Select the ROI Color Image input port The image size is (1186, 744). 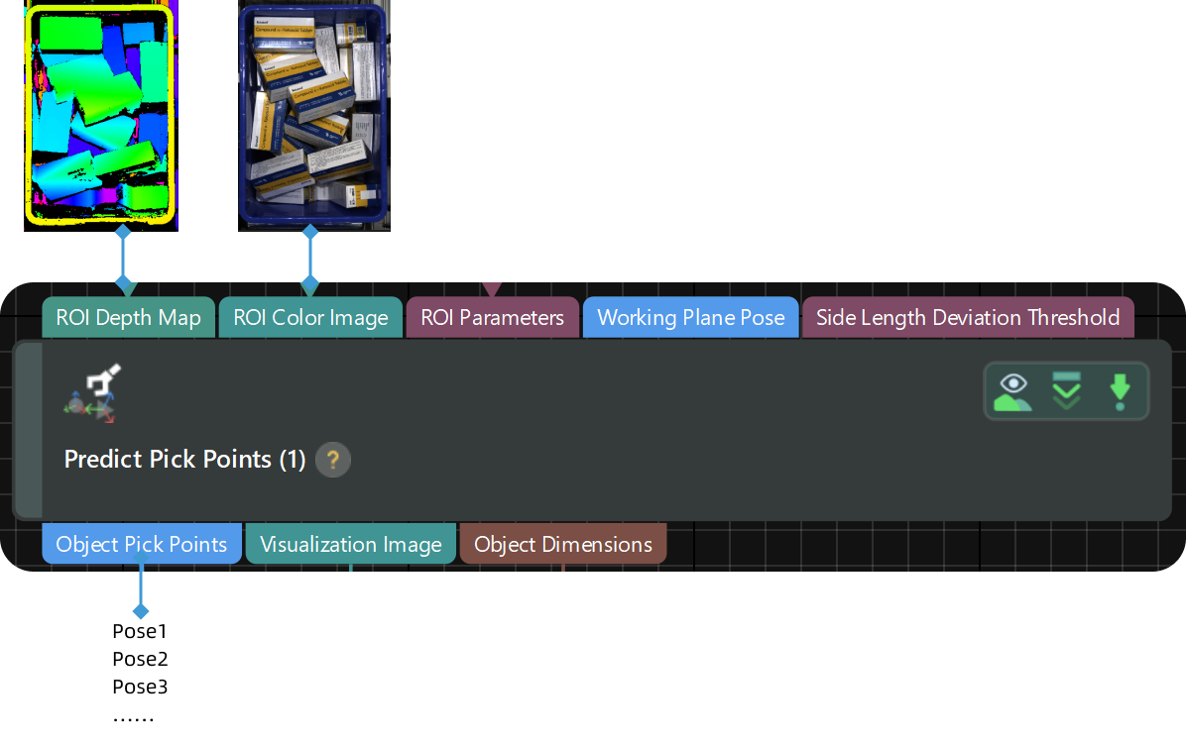click(x=310, y=317)
